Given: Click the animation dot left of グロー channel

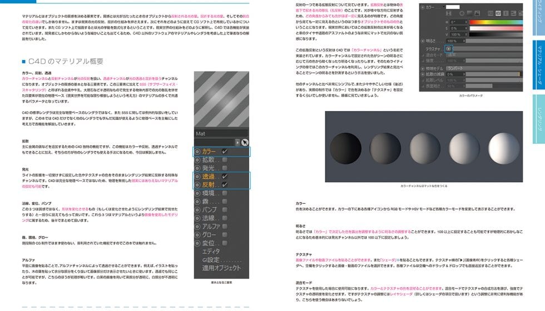Looking at the screenshot, I should click(197, 235).
